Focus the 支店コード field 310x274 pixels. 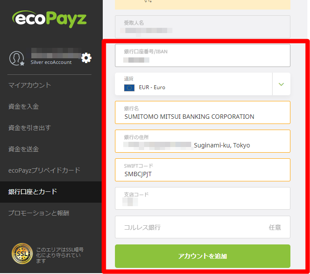tap(202, 198)
